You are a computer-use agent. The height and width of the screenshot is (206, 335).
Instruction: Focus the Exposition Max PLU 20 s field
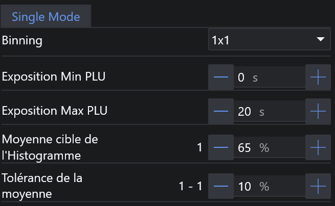pos(269,111)
